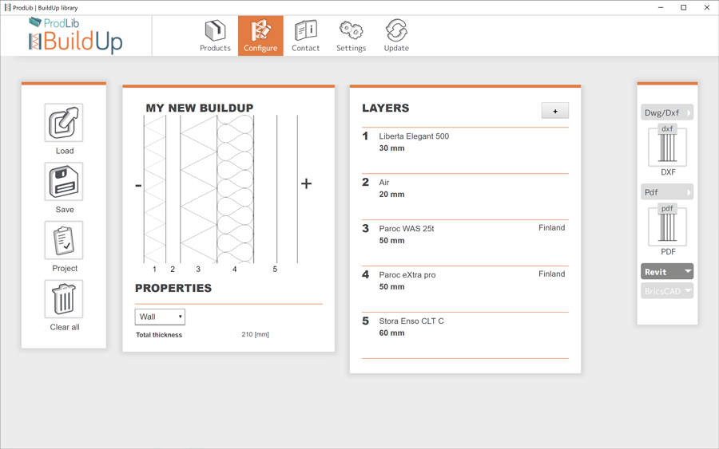Screen dimensions: 719x449
Task: Click the ProdLib window title icon
Action: click(x=7, y=7)
